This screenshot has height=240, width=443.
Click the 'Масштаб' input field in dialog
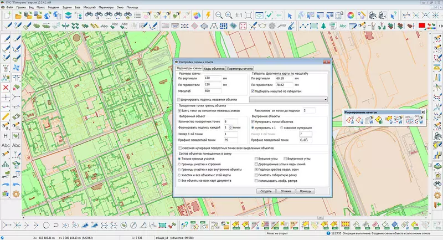tap(213, 90)
